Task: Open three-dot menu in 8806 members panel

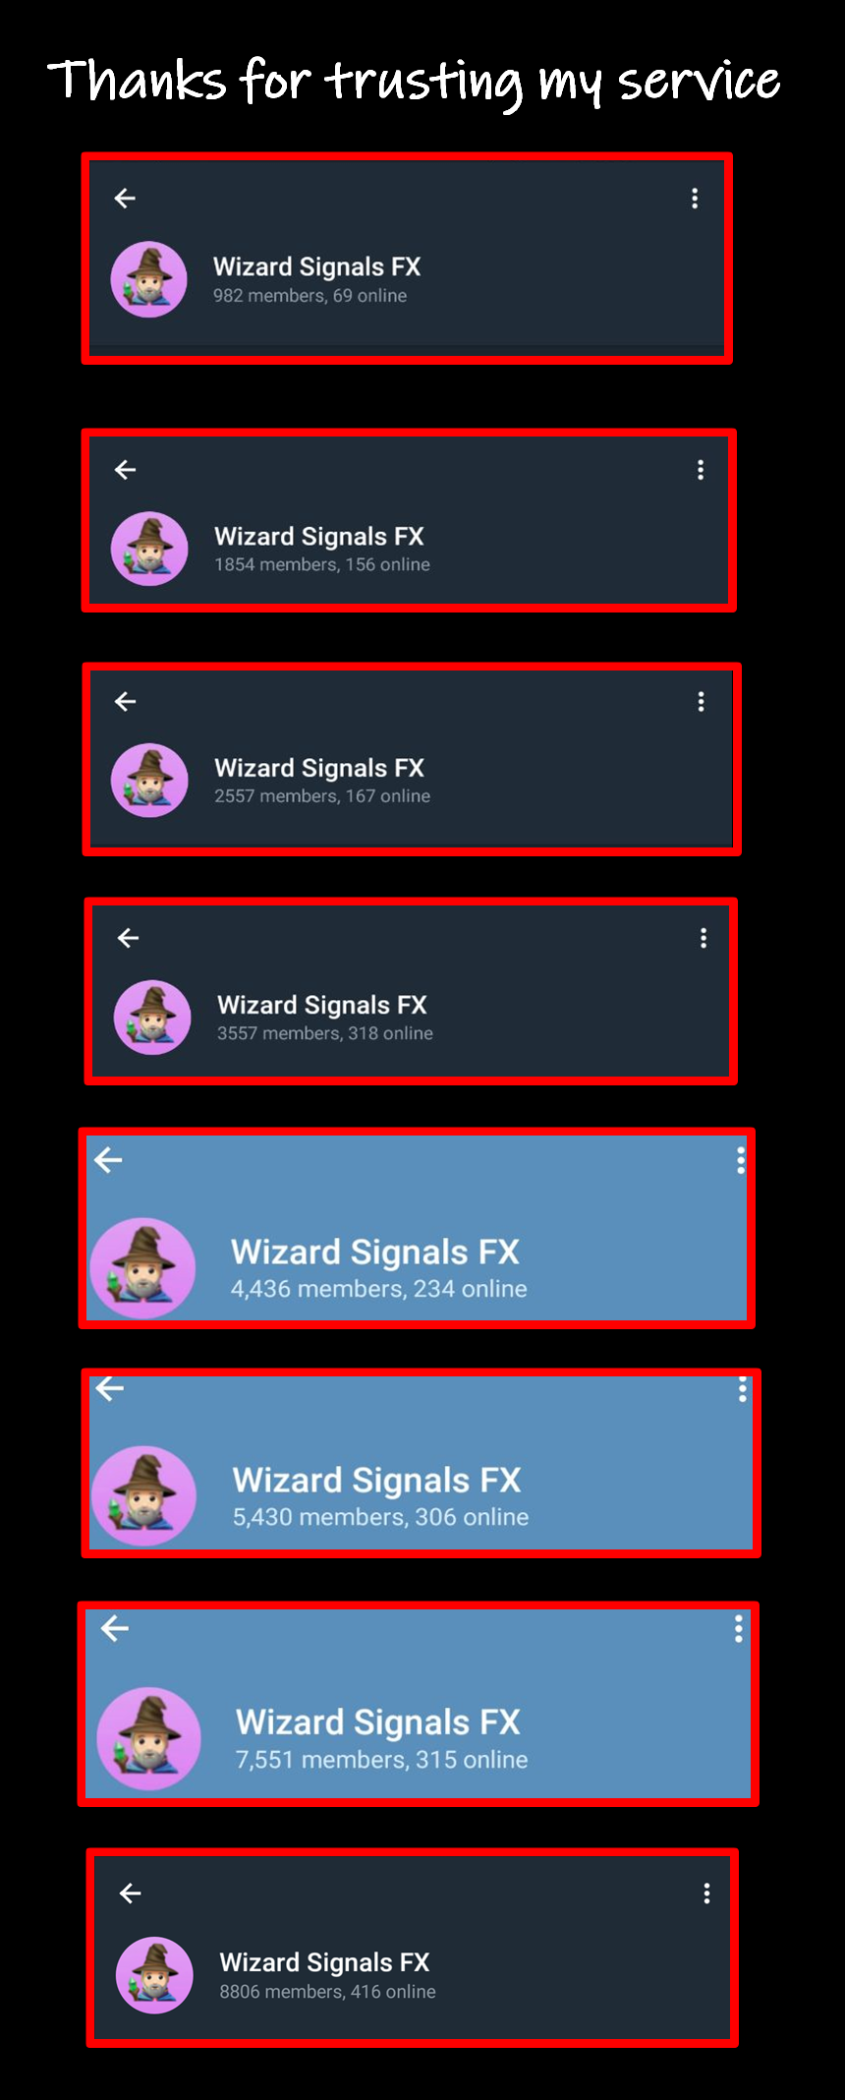Action: coord(706,1894)
